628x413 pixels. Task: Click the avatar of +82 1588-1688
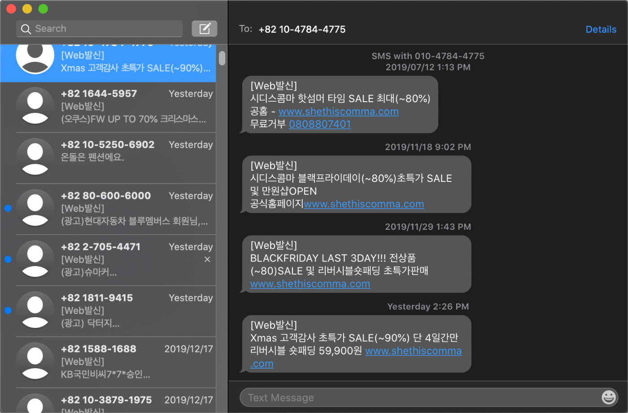[x=35, y=361]
